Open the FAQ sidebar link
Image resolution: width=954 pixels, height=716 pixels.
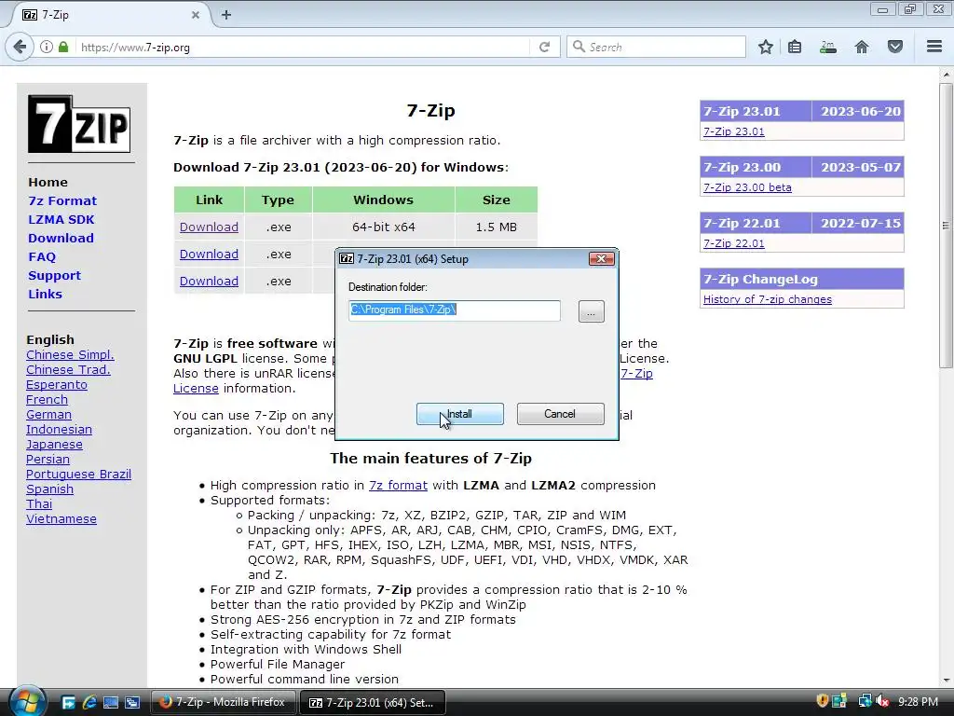pos(42,257)
